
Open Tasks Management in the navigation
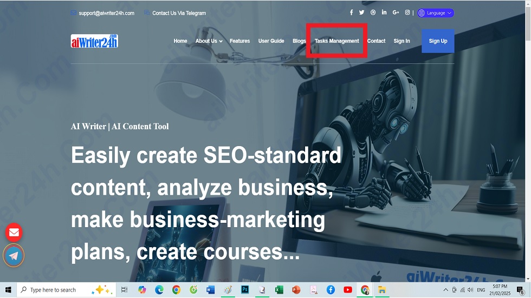(336, 41)
